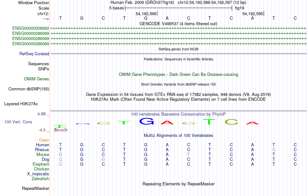
Task: Click the 5 bases scale label
Action: [116, 8]
